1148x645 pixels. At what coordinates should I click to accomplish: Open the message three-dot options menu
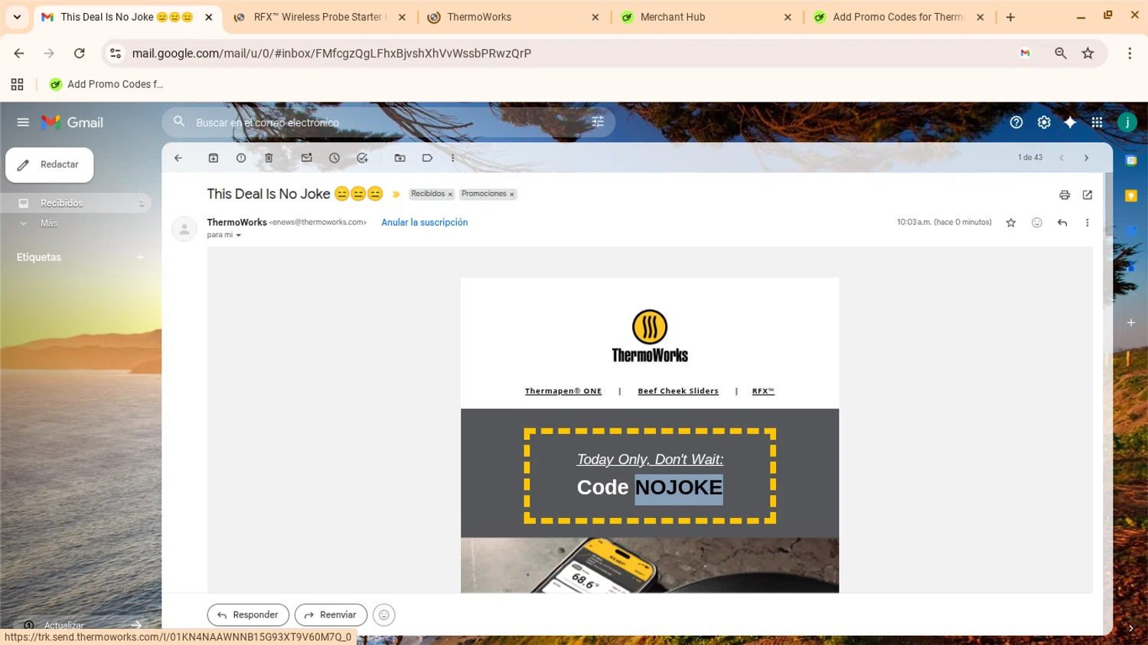click(1087, 223)
